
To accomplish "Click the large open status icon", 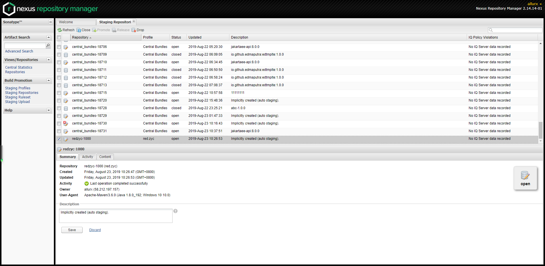I will 525,176.
